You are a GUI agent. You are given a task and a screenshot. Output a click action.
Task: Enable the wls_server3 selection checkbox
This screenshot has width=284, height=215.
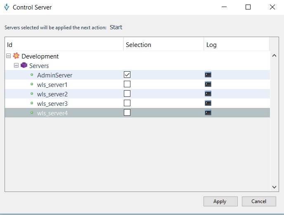[127, 103]
